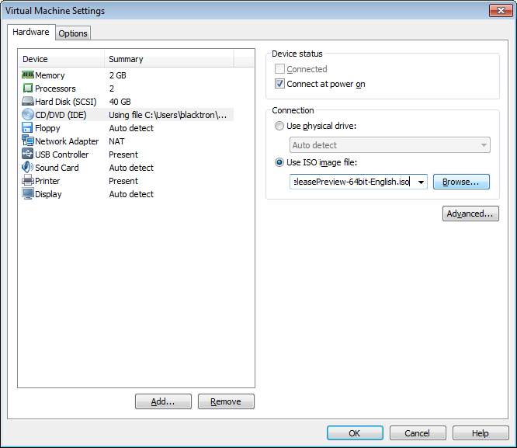Screen dimensions: 517x448
Task: Click the Printer icon
Action: tap(28, 180)
